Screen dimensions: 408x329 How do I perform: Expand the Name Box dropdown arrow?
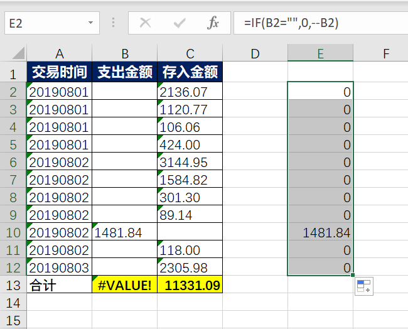click(x=90, y=23)
